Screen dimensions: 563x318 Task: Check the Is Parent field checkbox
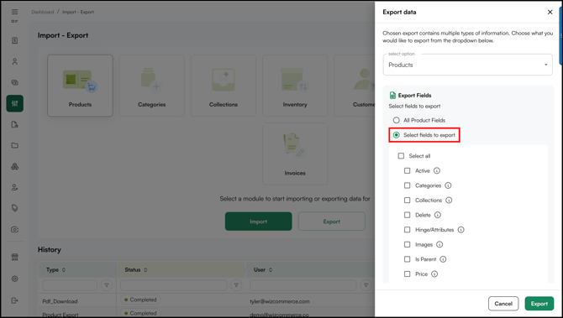tap(408, 259)
